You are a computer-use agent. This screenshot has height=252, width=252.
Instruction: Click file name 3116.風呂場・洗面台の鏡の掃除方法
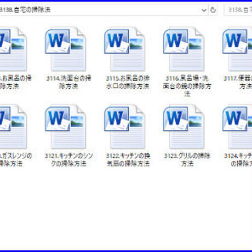pyautogui.click(x=187, y=86)
